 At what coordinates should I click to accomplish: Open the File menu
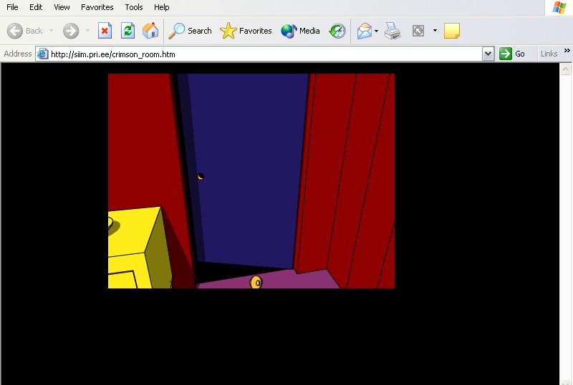[x=12, y=7]
